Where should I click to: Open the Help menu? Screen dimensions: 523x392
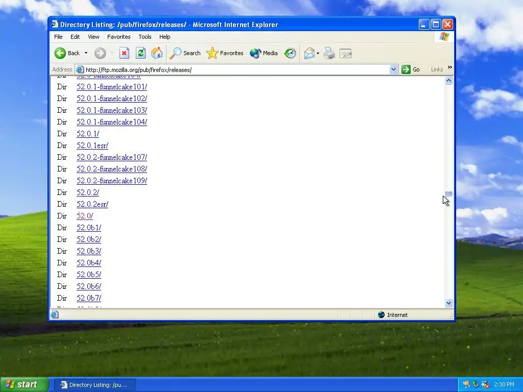(x=165, y=37)
